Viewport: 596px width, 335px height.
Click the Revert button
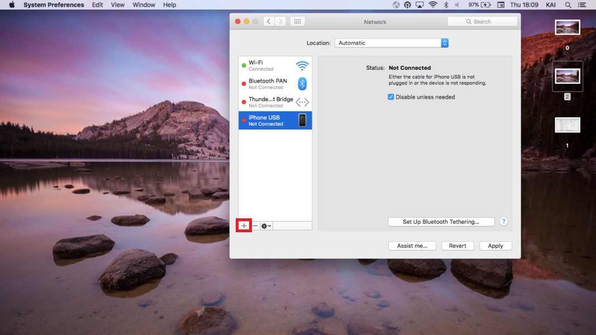457,246
